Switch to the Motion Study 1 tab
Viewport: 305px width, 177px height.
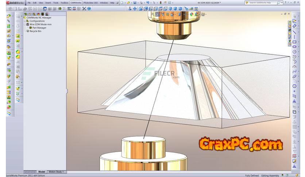coord(56,172)
